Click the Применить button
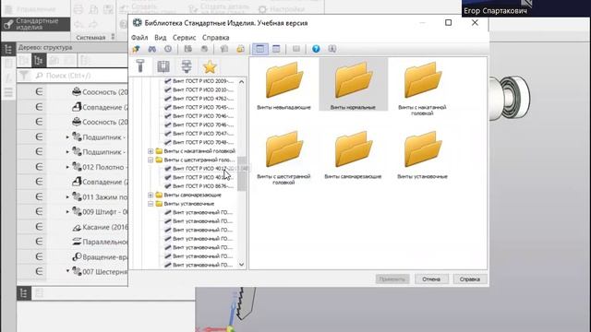Screen dimensions: 591x332 point(392,279)
